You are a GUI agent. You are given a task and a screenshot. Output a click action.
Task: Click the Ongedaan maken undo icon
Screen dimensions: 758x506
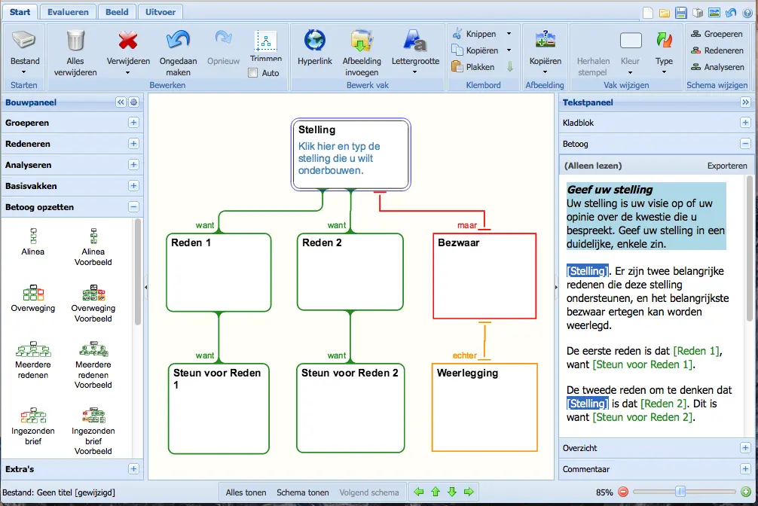click(x=178, y=41)
